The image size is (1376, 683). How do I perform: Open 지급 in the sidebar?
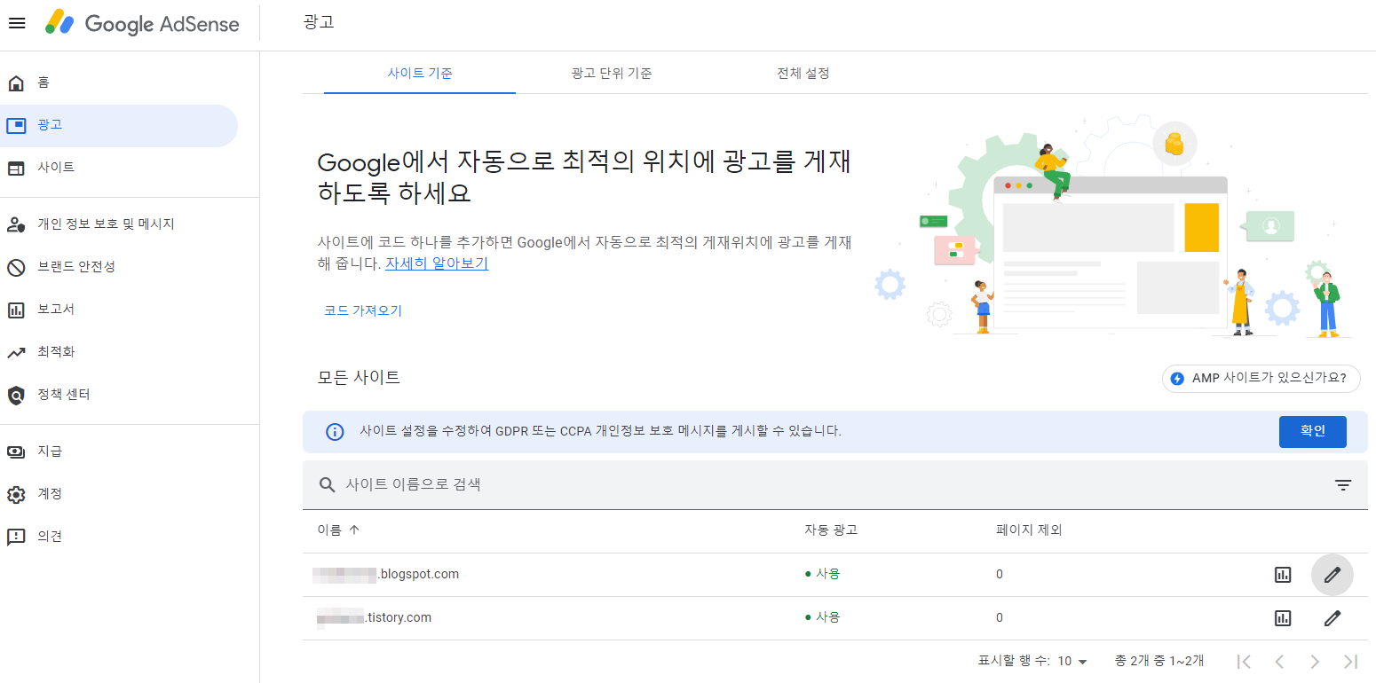[x=119, y=451]
